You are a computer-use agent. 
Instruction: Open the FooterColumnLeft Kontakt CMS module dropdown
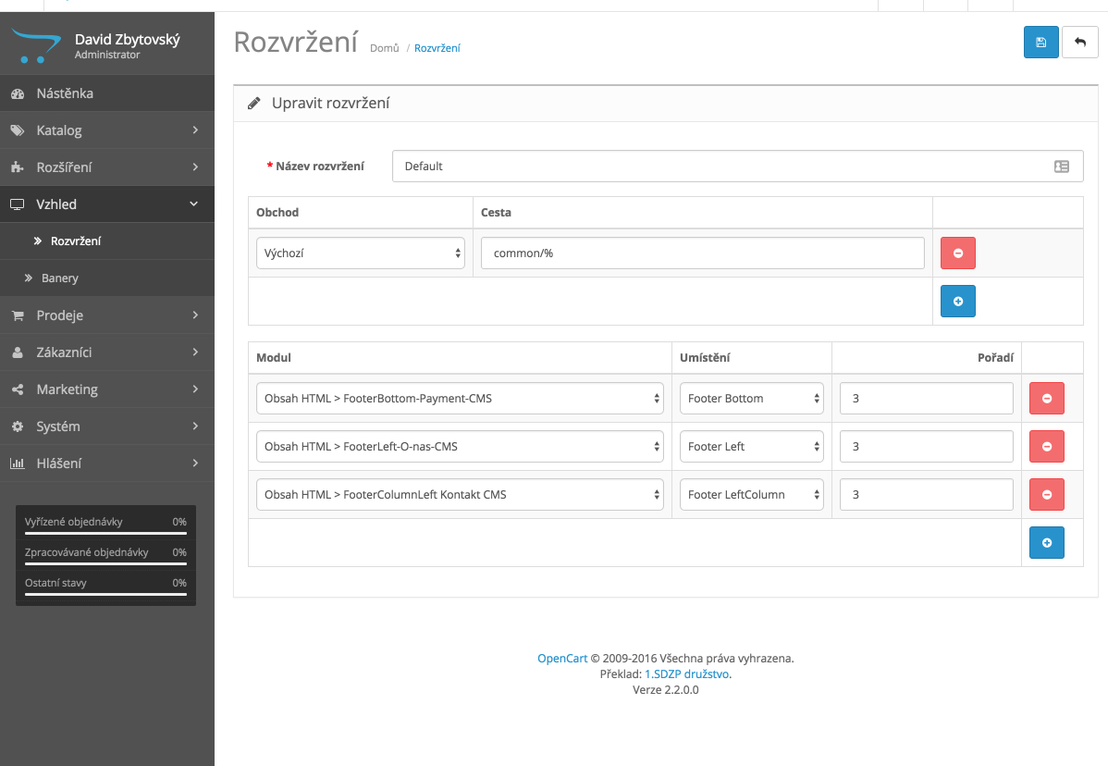tap(460, 495)
